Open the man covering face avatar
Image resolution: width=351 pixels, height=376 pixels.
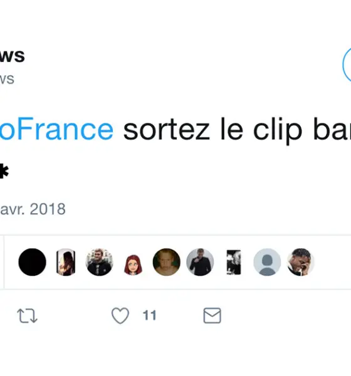point(301,262)
